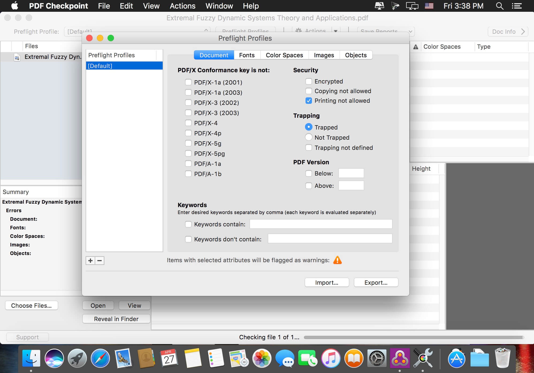Click the PDF file icon beside Extremal Fuzzy
This screenshot has height=373, width=534.
pos(17,57)
